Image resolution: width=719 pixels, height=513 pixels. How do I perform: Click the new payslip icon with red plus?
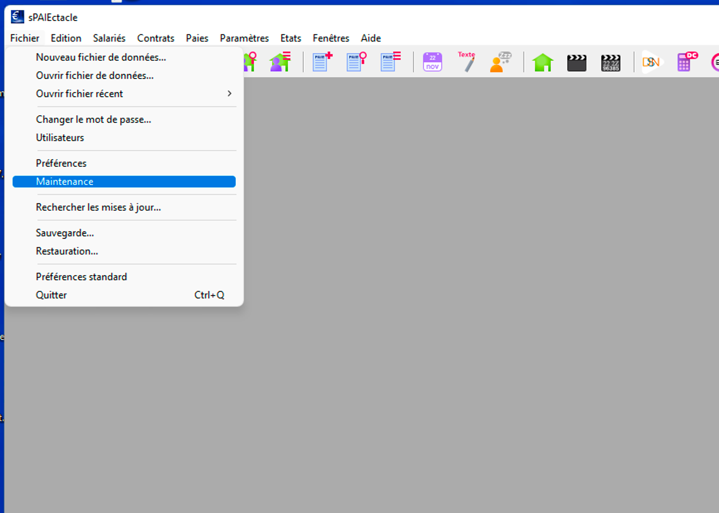[323, 62]
